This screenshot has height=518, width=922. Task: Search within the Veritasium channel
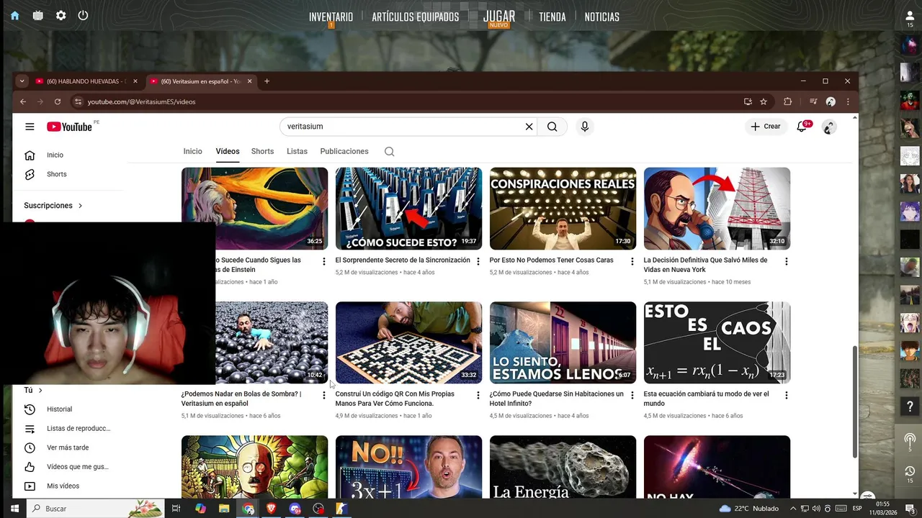389,151
